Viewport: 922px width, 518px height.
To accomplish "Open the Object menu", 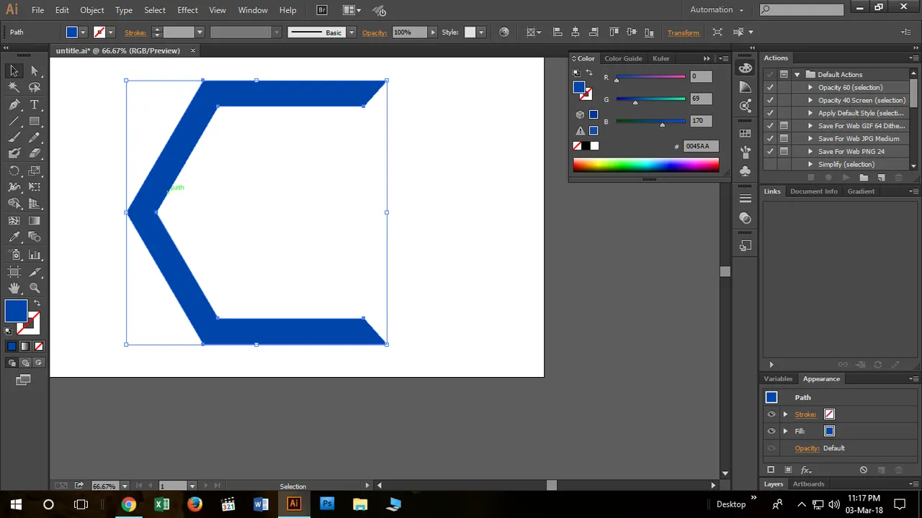I will pos(92,10).
